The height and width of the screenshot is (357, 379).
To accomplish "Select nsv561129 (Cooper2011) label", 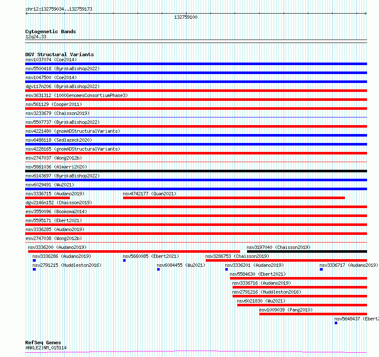I will pos(54,104).
